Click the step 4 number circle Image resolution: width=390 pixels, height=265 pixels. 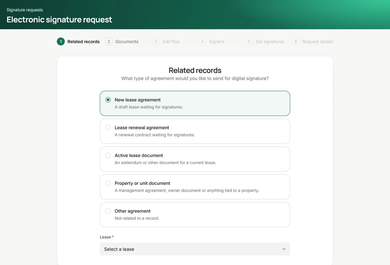pyautogui.click(x=202, y=42)
